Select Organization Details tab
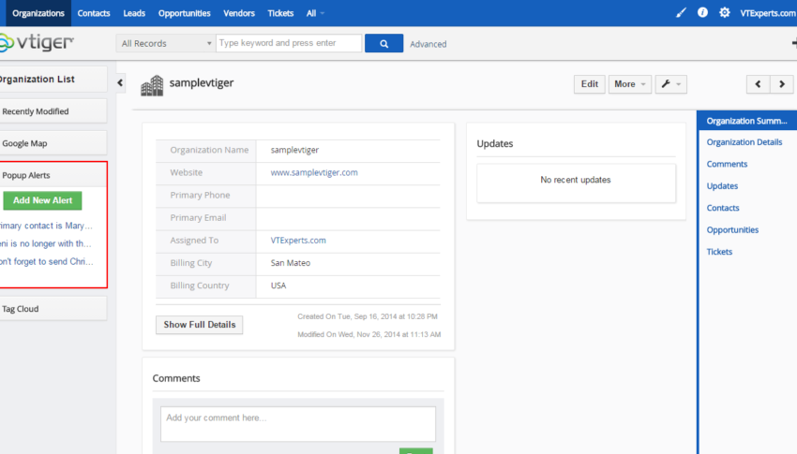Image resolution: width=797 pixels, height=454 pixels. 744,142
